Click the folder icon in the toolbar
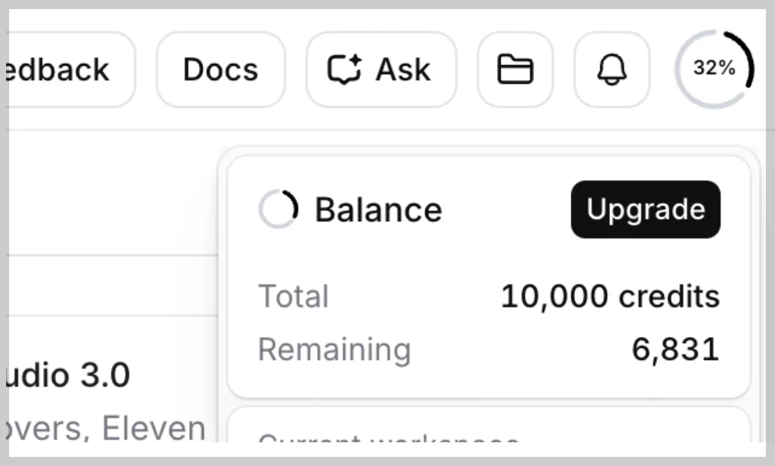Image resolution: width=775 pixels, height=466 pixels. coord(515,69)
